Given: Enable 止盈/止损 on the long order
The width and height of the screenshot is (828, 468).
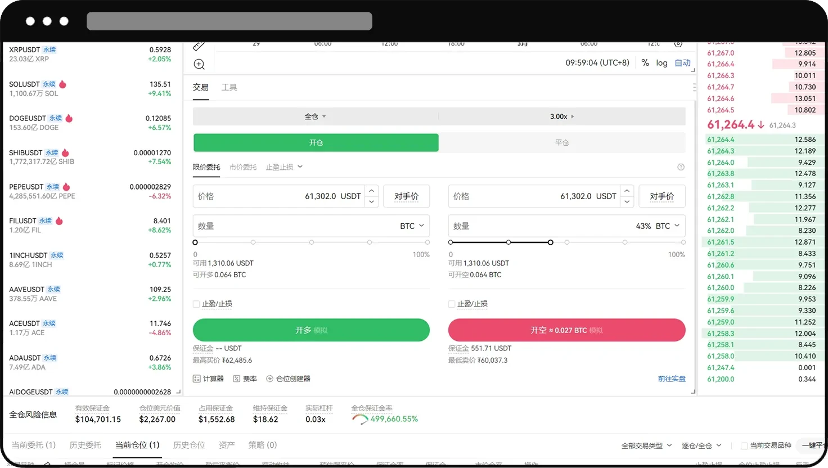Looking at the screenshot, I should (x=196, y=303).
